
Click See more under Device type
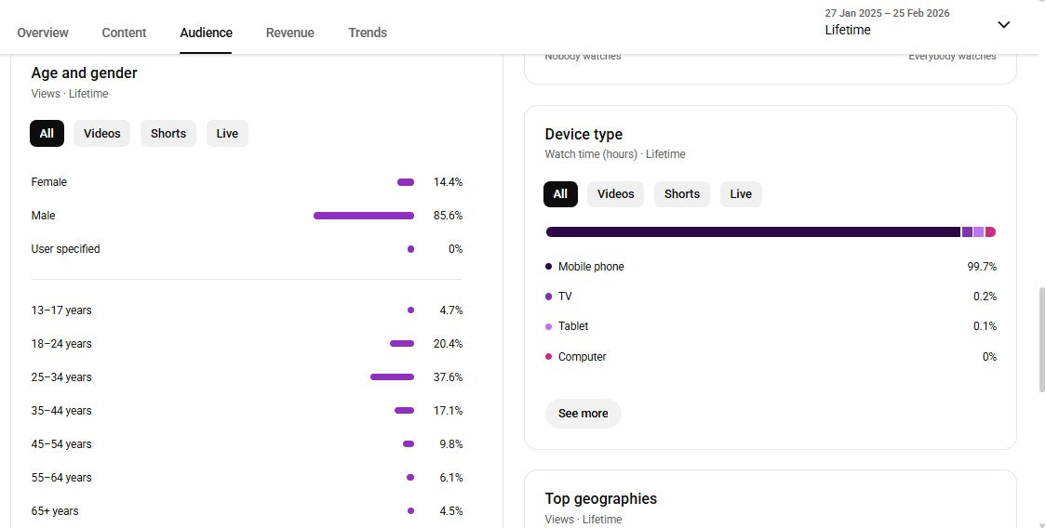583,414
